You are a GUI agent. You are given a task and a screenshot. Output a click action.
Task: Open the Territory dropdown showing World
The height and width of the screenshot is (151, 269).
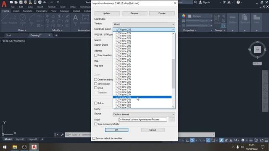click(144, 24)
